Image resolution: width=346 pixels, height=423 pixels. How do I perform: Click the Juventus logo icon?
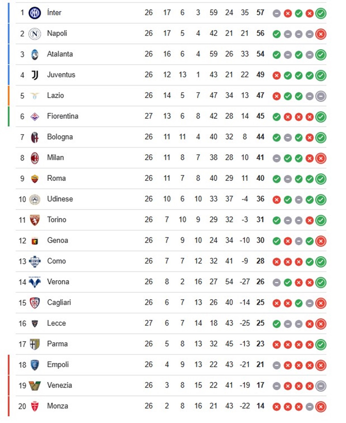click(35, 75)
